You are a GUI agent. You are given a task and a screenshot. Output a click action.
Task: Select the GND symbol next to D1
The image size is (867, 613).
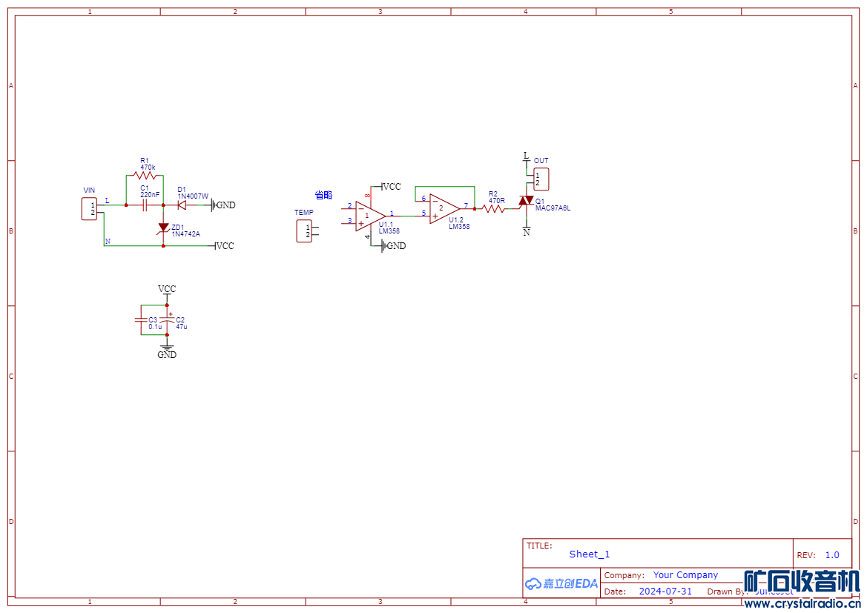point(223,205)
